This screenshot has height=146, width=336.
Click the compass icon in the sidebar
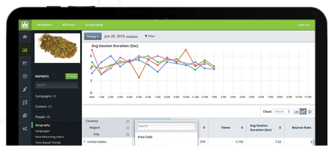pyautogui.click(x=25, y=76)
